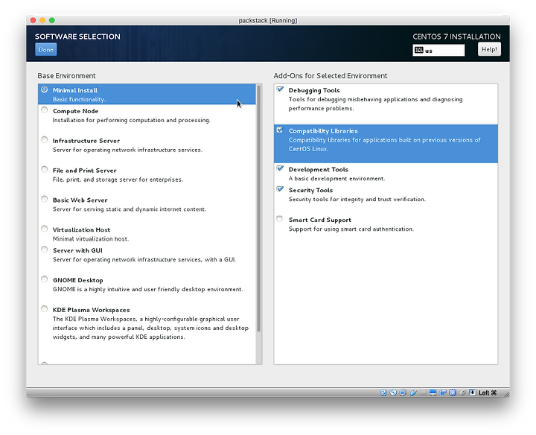This screenshot has width=536, height=435.
Task: Pick the Virtualization Host radio button
Action: [x=44, y=229]
